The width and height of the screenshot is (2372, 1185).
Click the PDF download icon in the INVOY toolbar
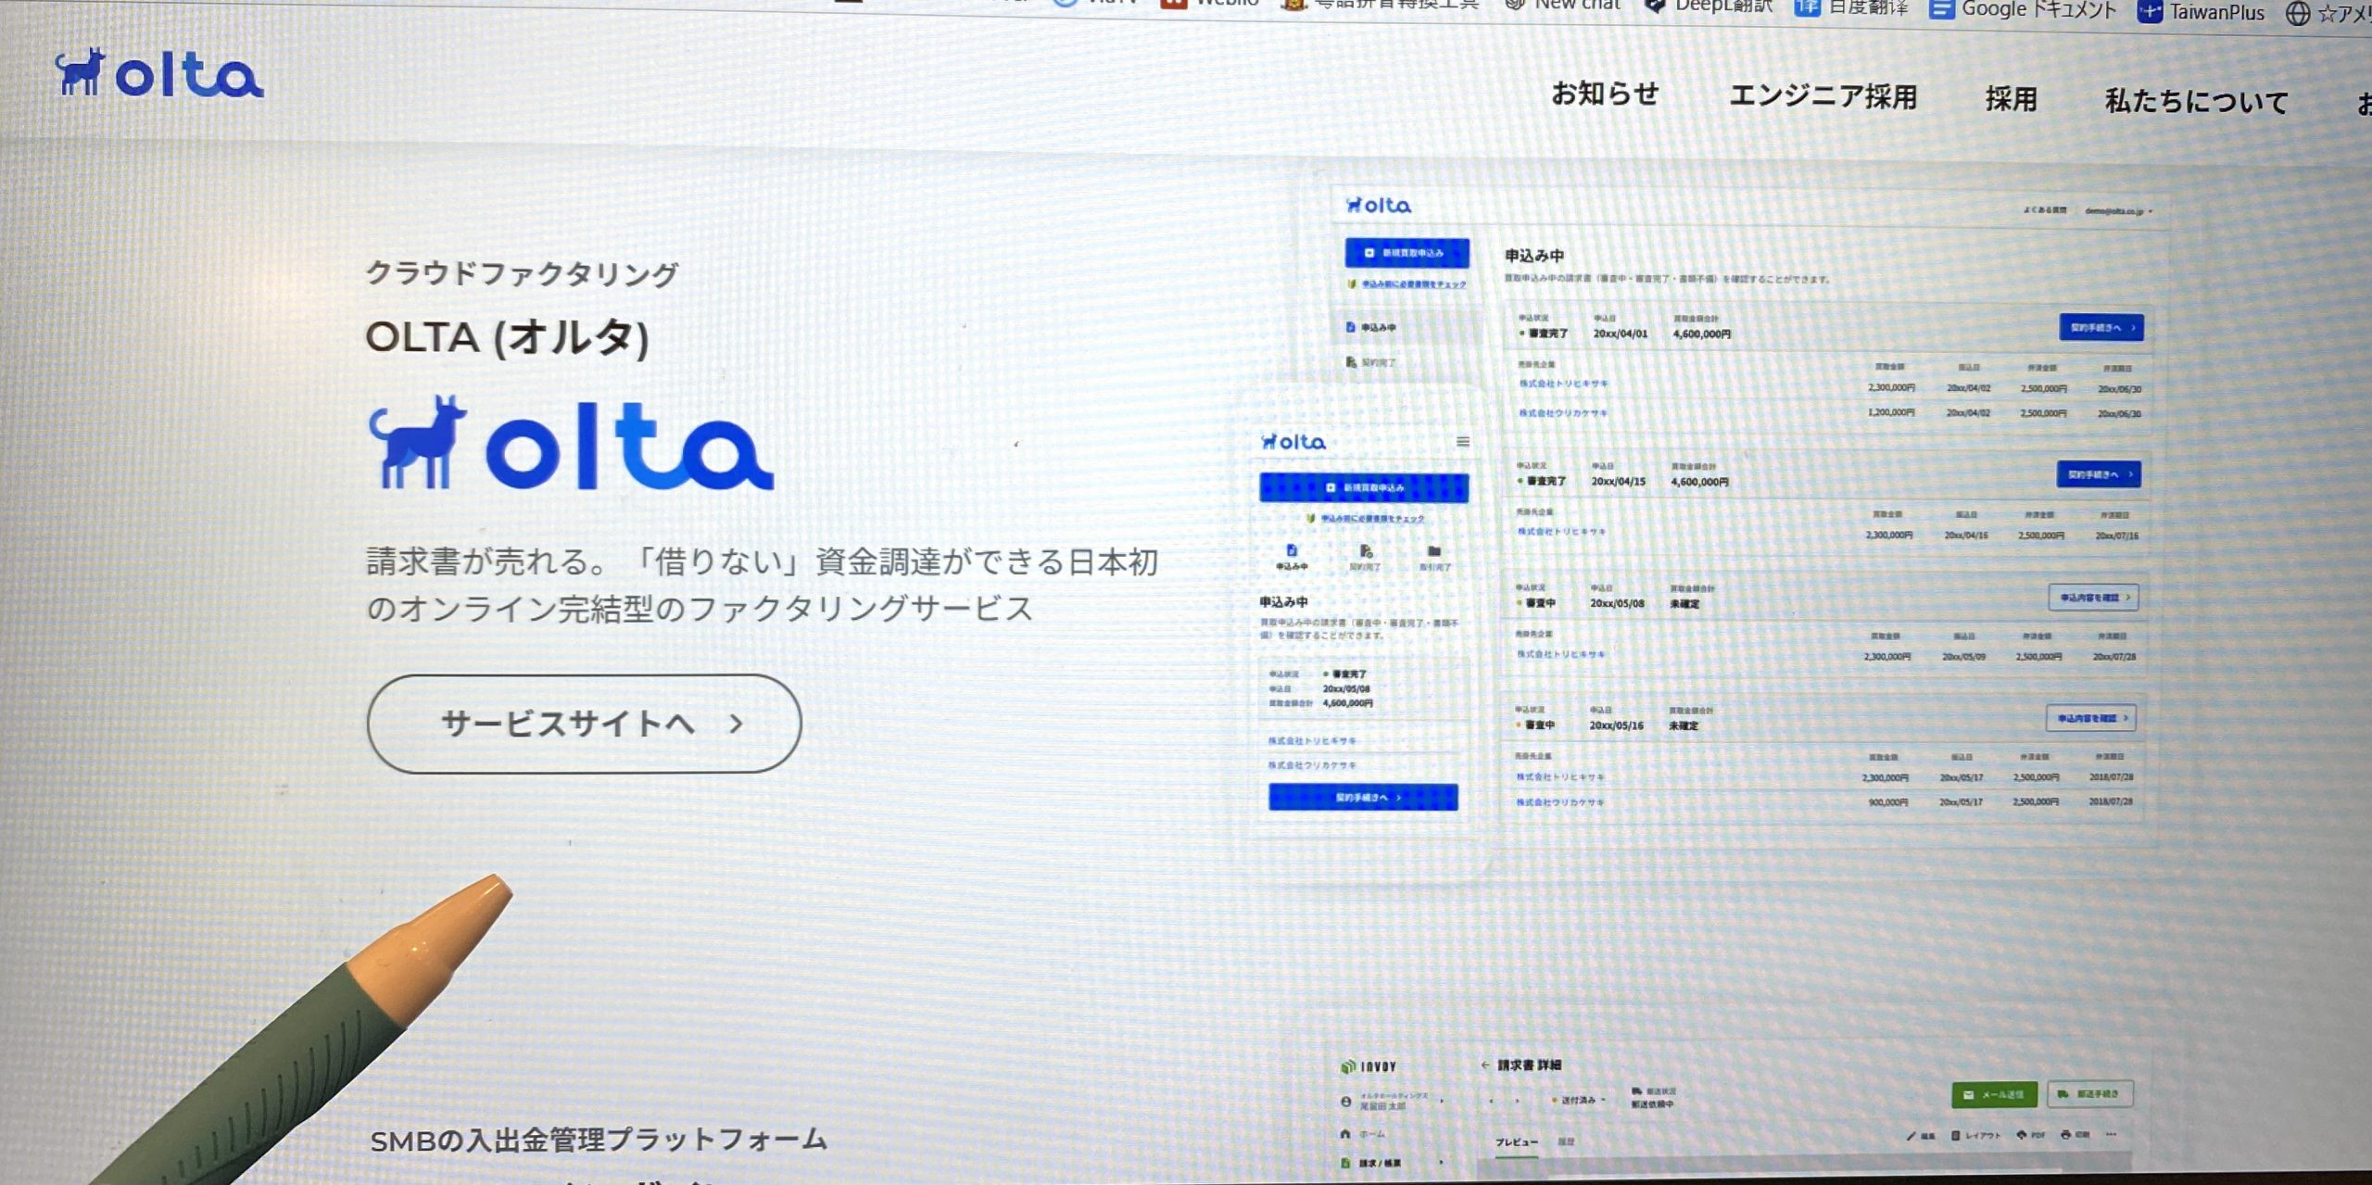point(2022,1135)
